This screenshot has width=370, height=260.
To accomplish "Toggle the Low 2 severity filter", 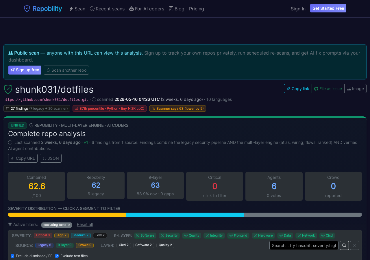I will click(x=100, y=235).
